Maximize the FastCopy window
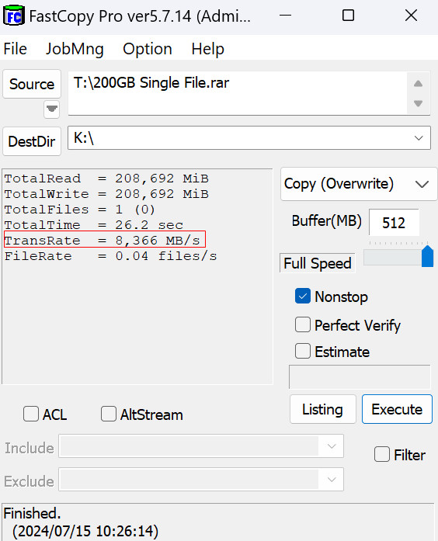Viewport: 438px width, 541px height. 348,16
